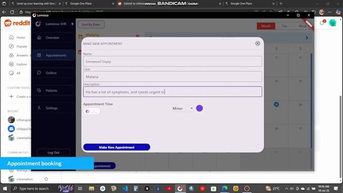Switch calendar to Month view
The image size is (343, 193).
pyautogui.click(x=266, y=26)
